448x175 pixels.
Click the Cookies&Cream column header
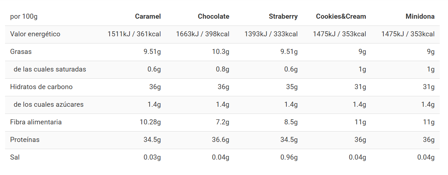pyautogui.click(x=341, y=17)
